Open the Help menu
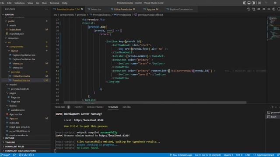This screenshot has height=157, width=280. [x=65, y=3]
